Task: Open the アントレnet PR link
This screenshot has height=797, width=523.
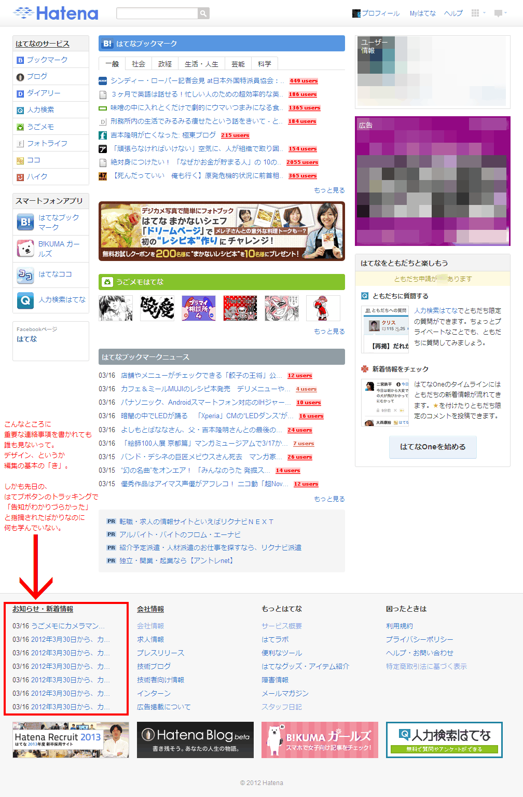Action: (x=177, y=560)
